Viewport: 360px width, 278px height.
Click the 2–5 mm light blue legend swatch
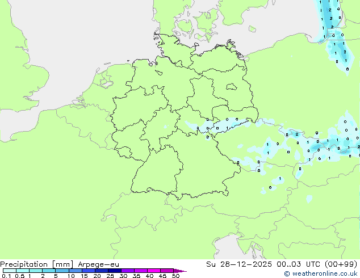49,271
